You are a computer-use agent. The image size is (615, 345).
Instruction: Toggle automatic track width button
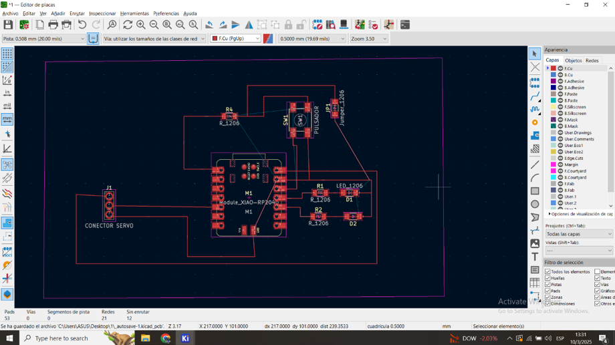point(93,39)
